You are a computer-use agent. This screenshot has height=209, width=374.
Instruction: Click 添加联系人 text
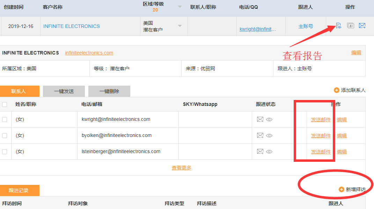[x=353, y=90]
